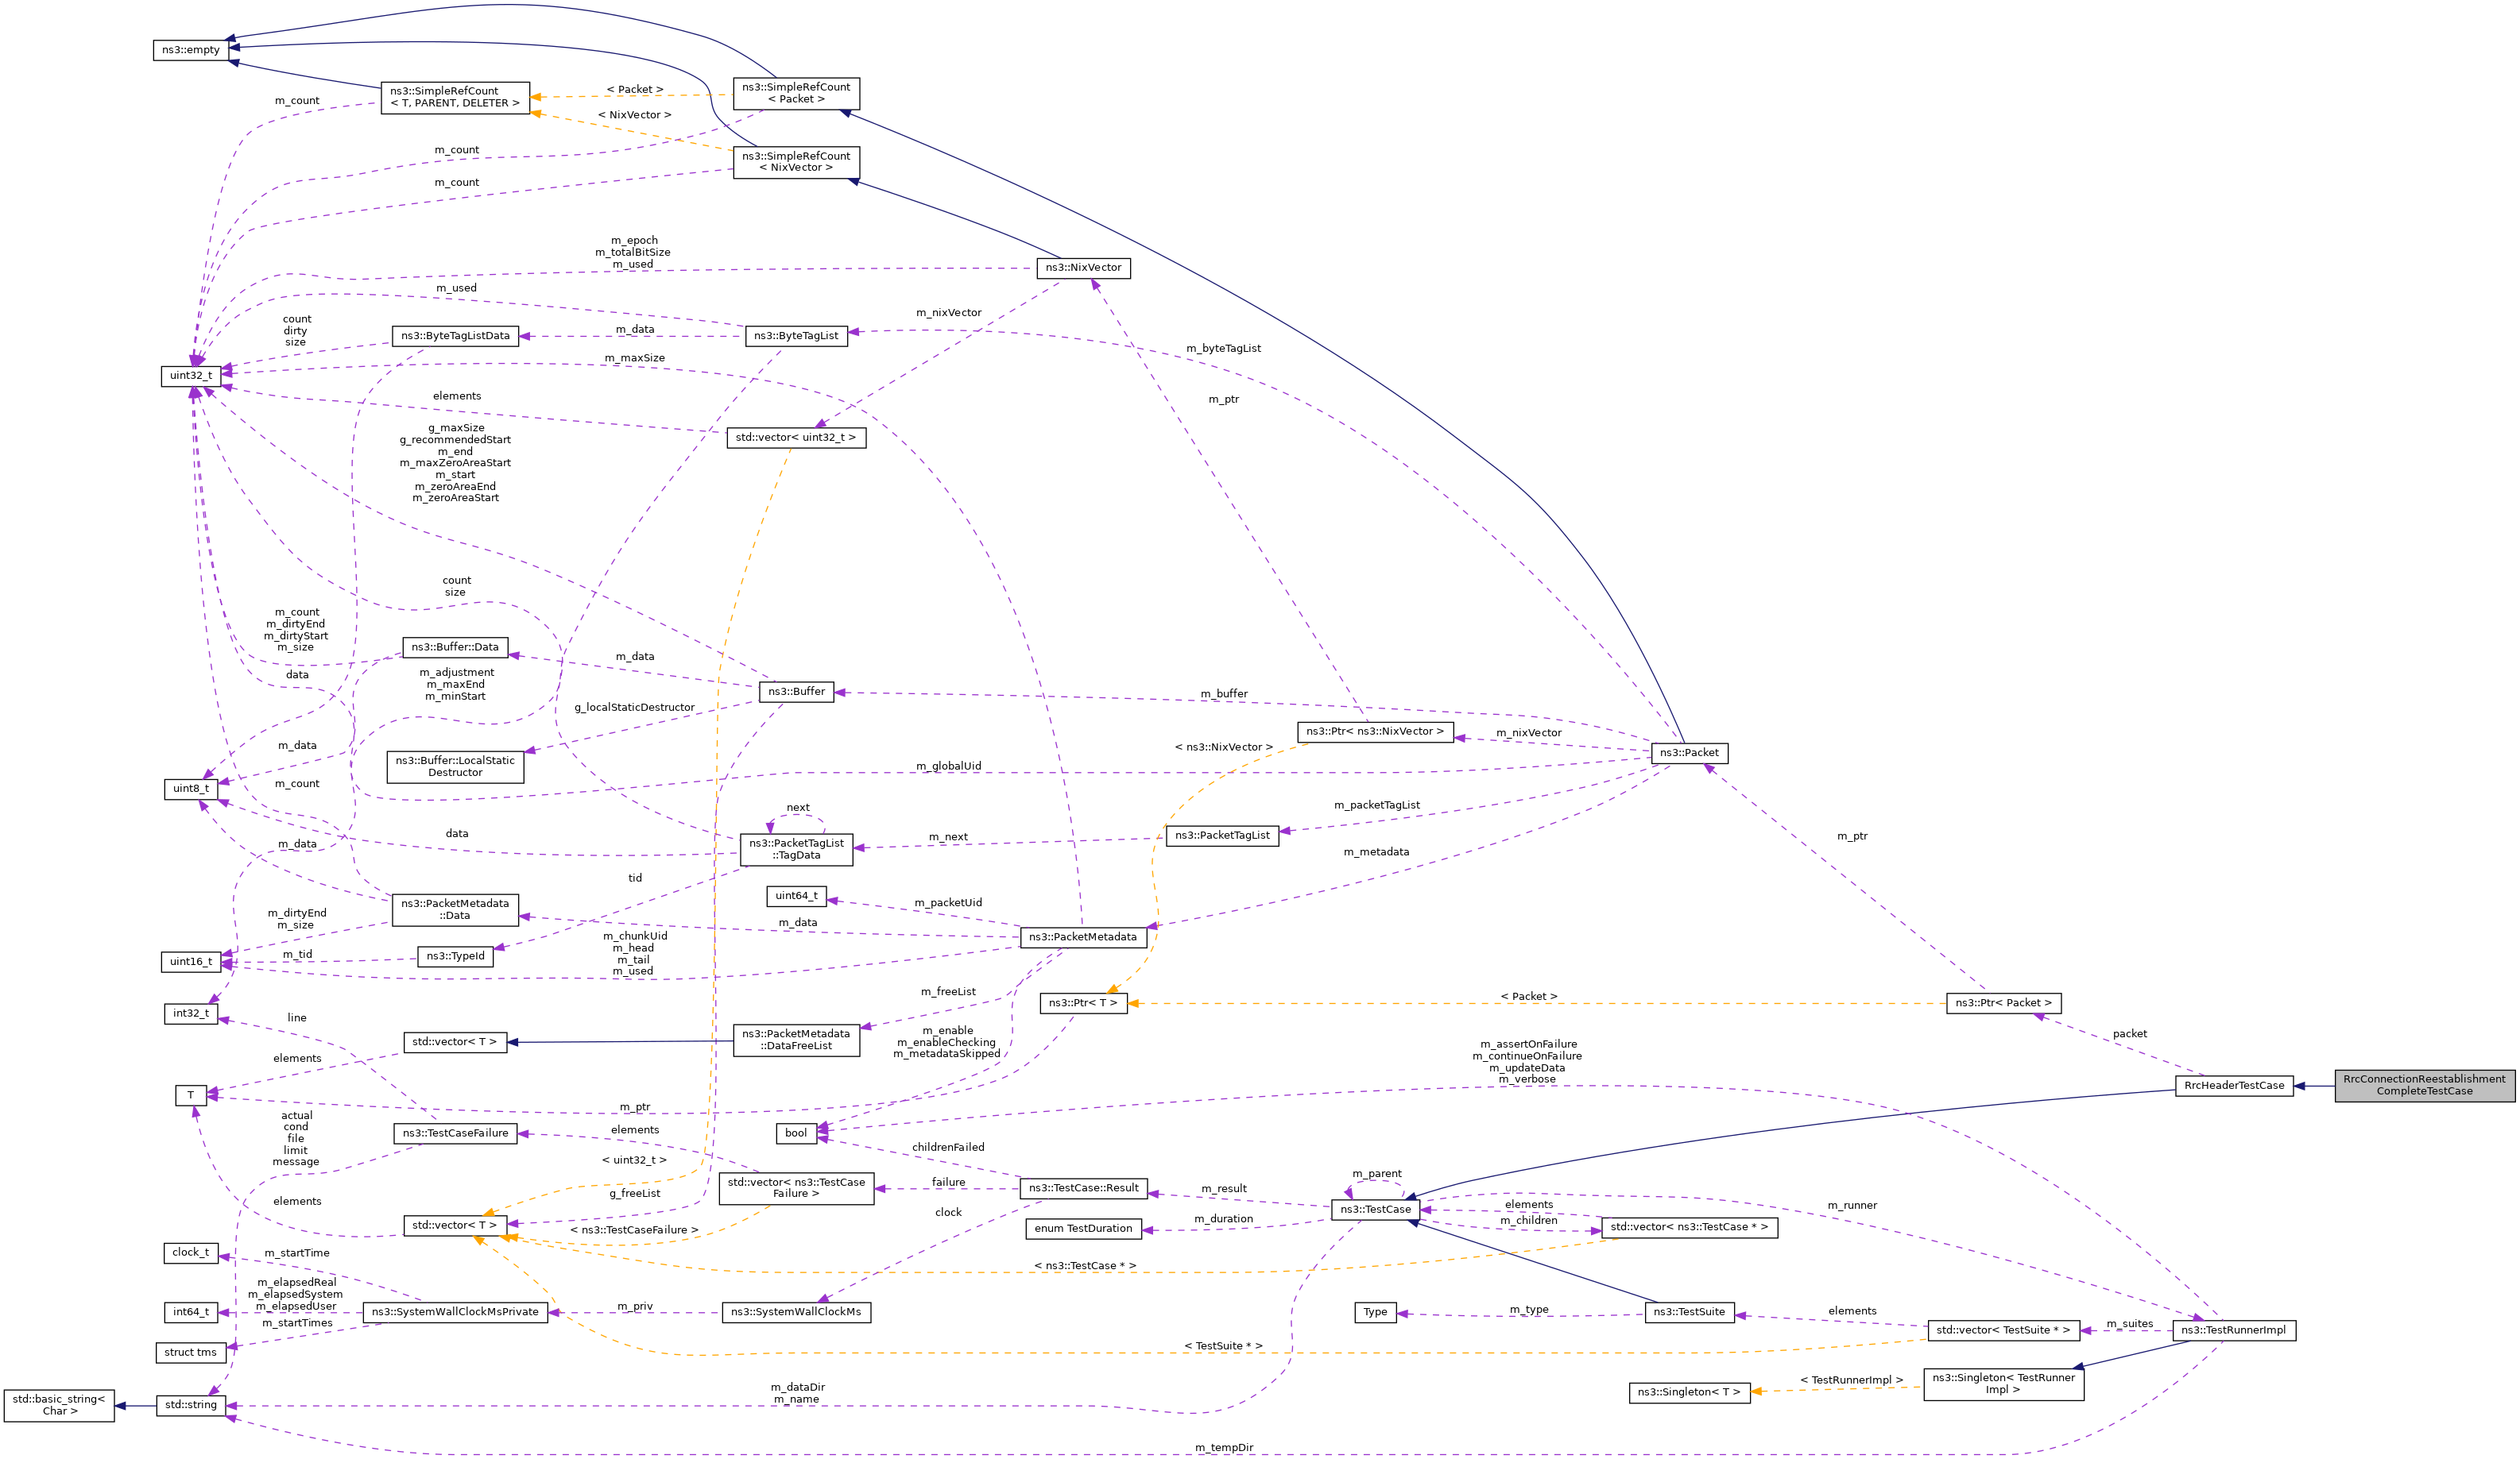The width and height of the screenshot is (2520, 1459).
Task: Open the ns3::TestCase::Result node
Action: 1083,1188
